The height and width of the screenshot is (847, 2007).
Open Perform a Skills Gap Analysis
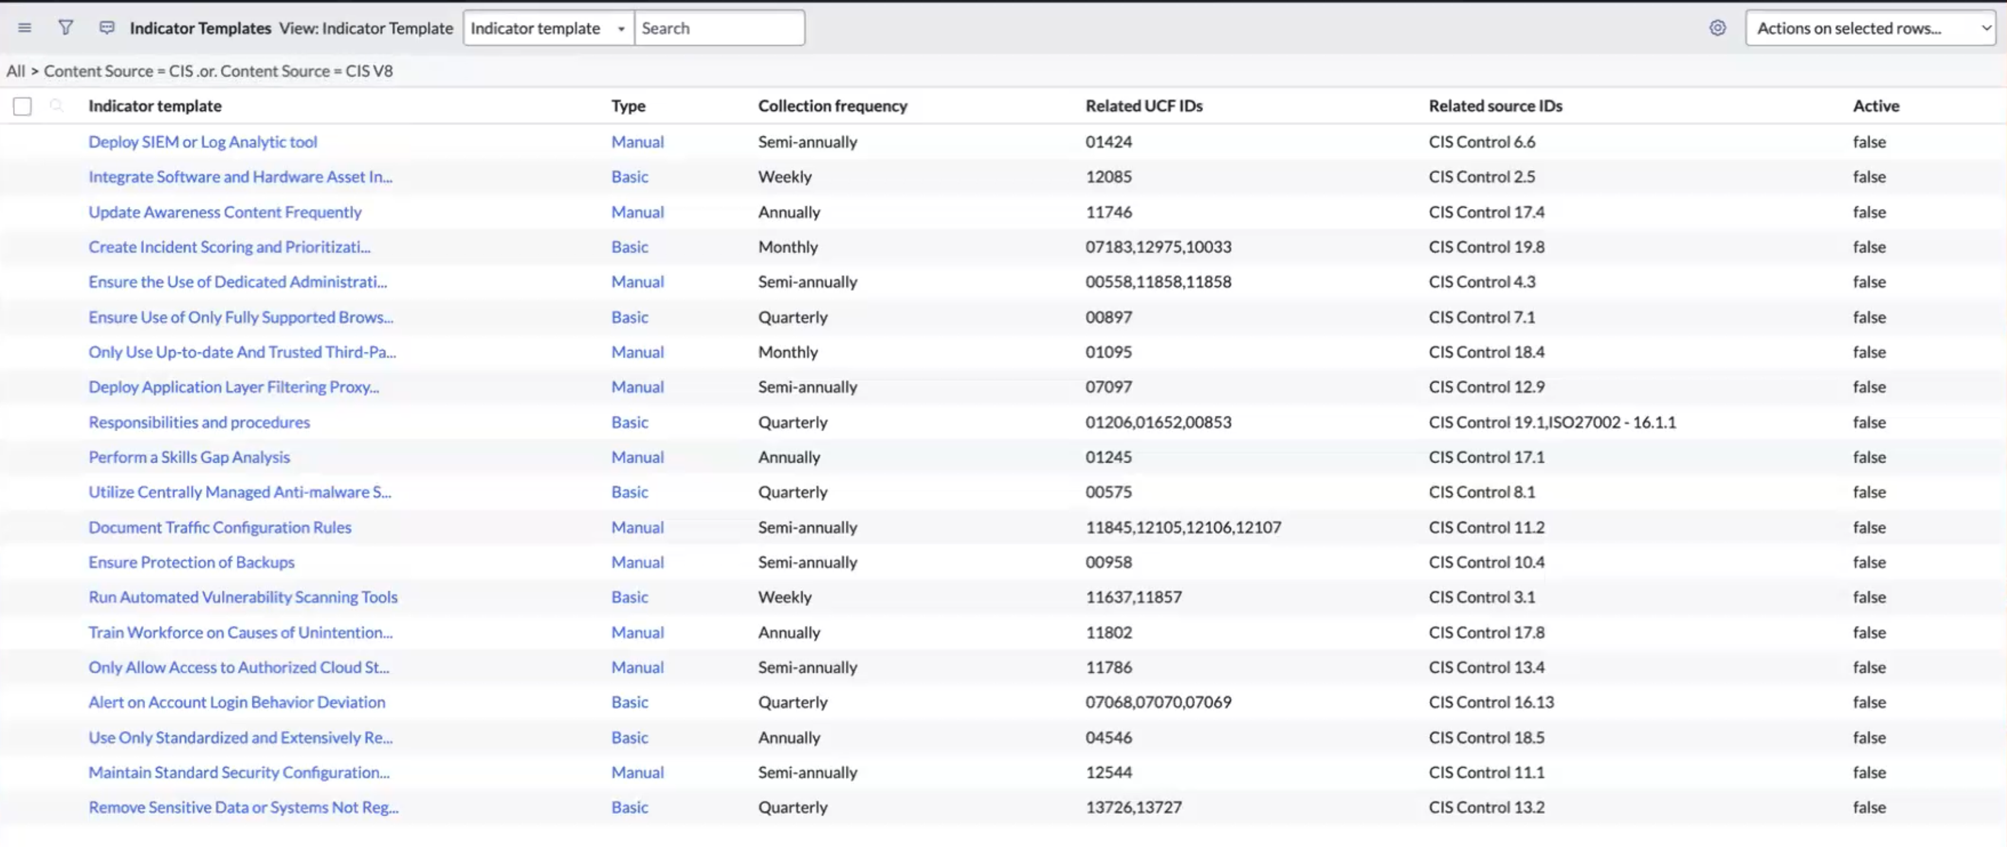click(x=188, y=457)
